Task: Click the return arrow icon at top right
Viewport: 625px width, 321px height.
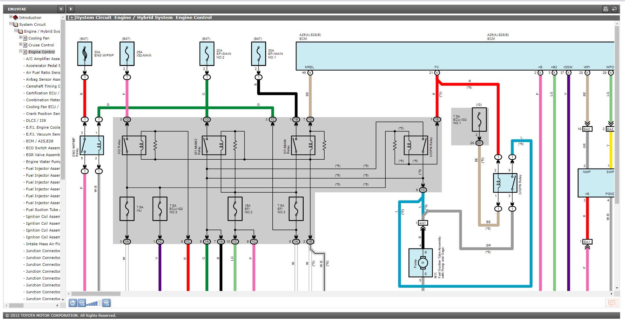Action: (614, 9)
